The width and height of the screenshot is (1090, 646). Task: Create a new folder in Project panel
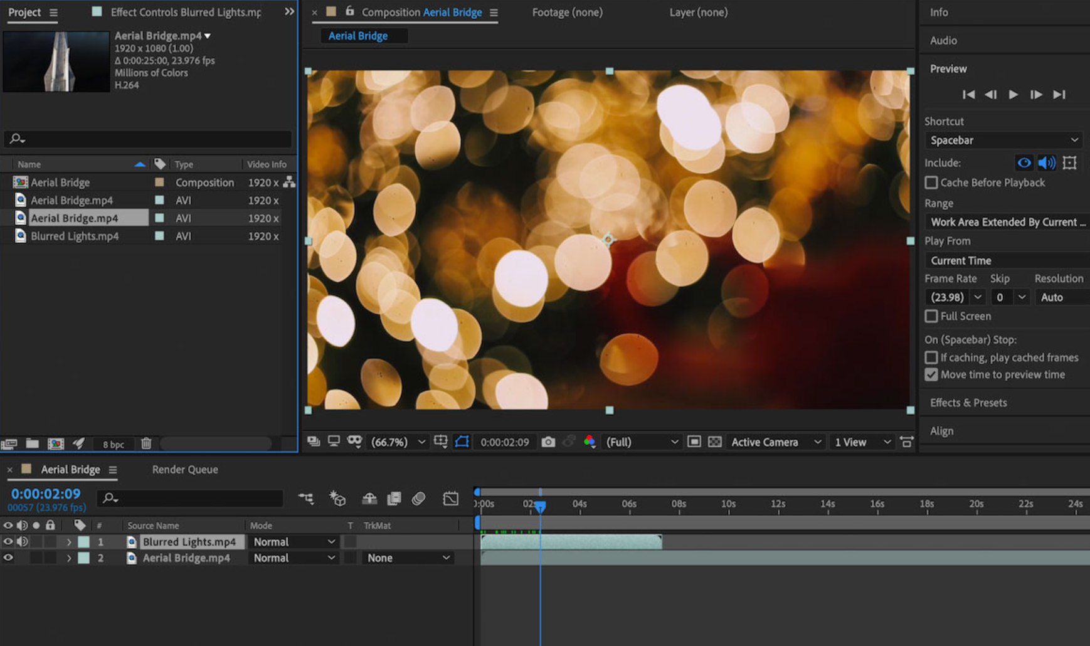(x=32, y=444)
